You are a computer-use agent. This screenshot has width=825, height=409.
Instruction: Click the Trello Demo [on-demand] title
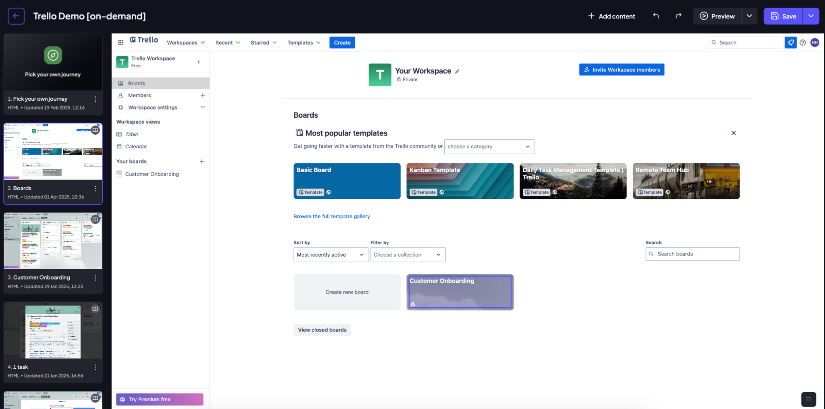click(90, 16)
